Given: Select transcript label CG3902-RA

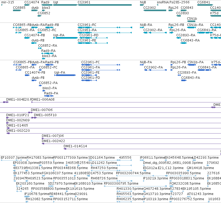Looking at the screenshot, I should pyautogui.click(x=153, y=30).
